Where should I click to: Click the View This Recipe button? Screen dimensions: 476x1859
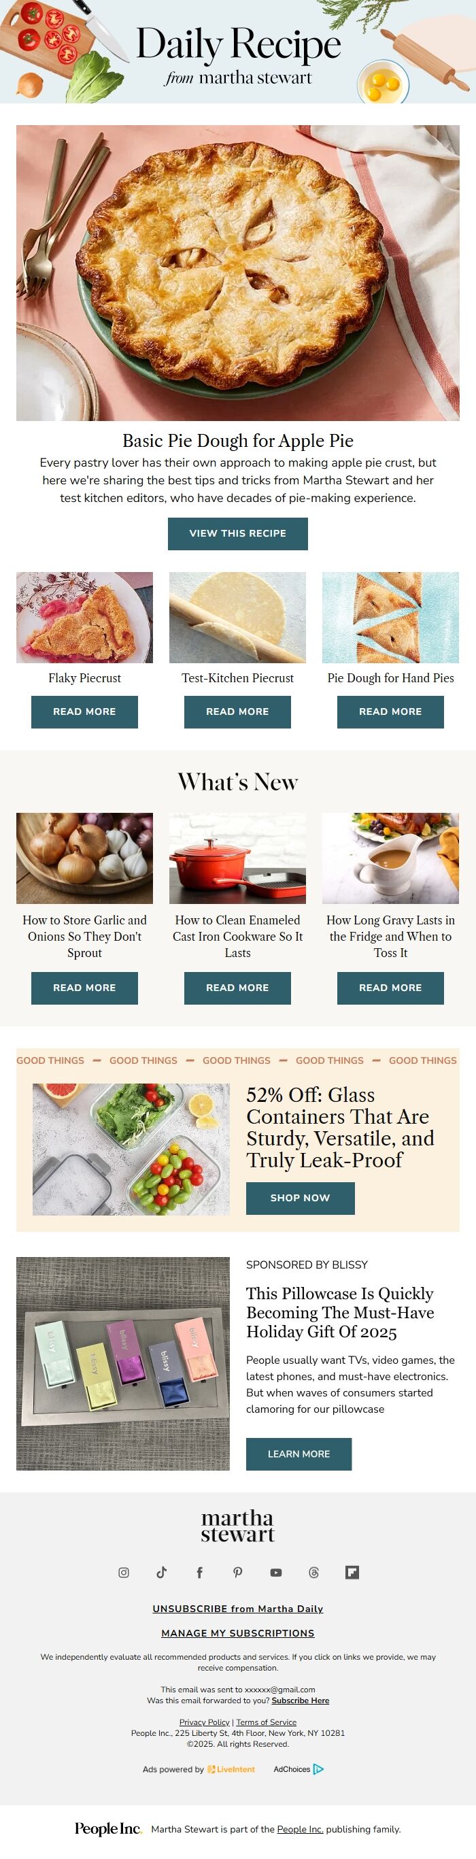pos(238,533)
